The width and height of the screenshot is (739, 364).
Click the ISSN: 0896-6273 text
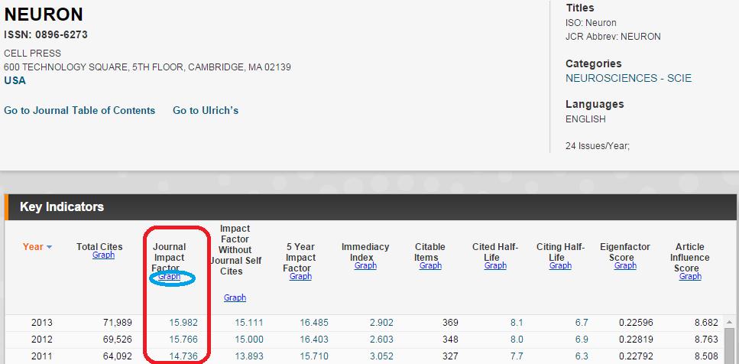coord(46,35)
